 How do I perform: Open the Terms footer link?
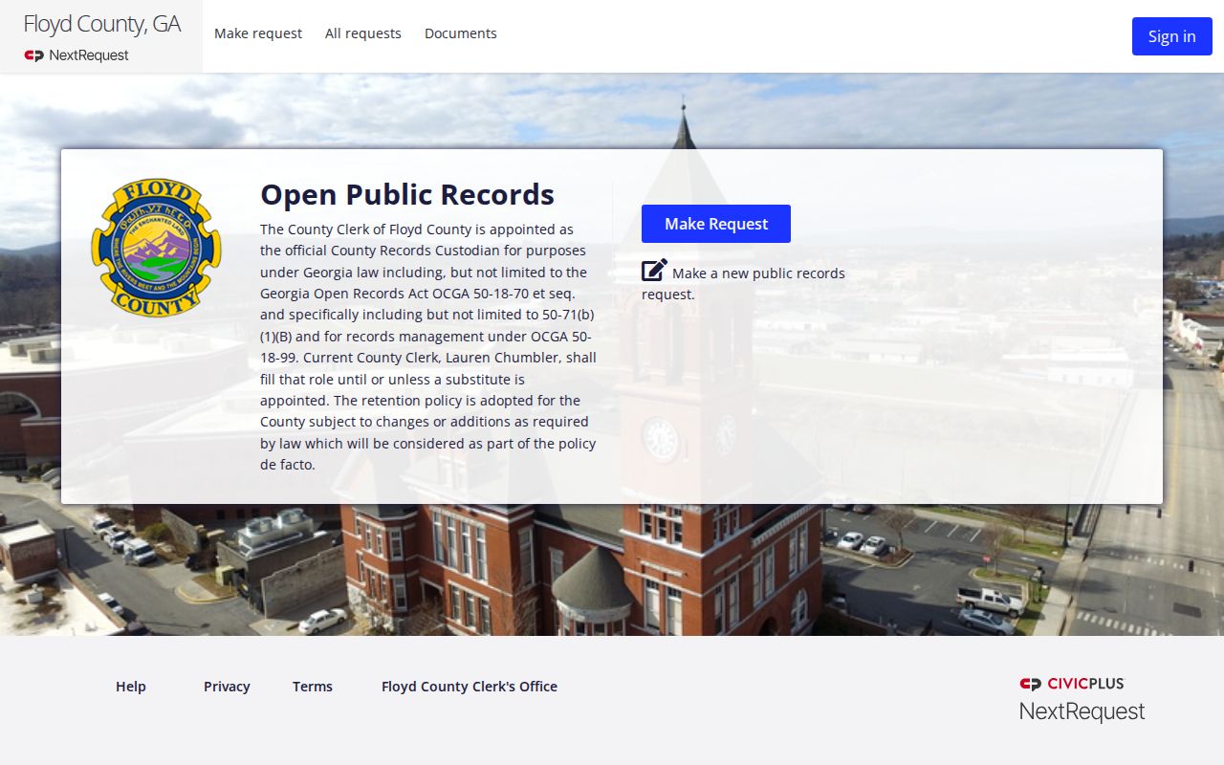coord(313,687)
